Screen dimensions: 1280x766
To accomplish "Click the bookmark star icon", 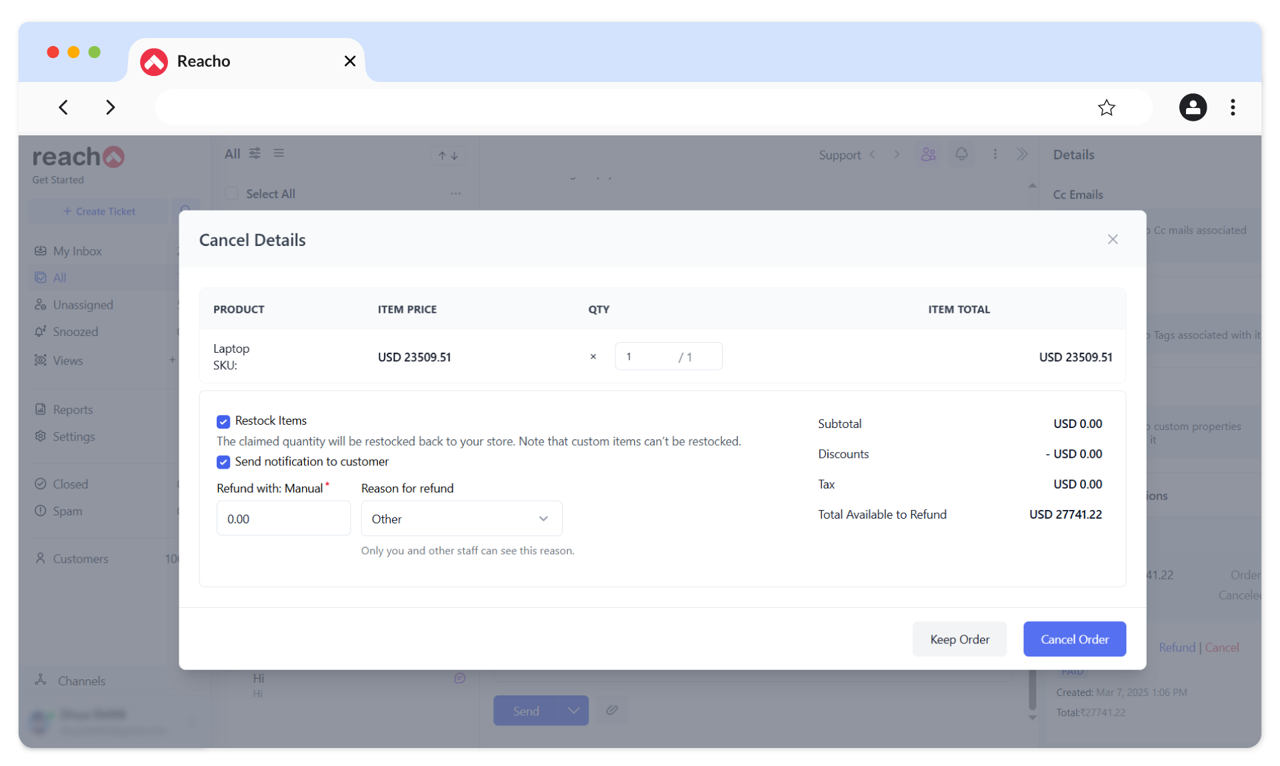I will click(1106, 107).
